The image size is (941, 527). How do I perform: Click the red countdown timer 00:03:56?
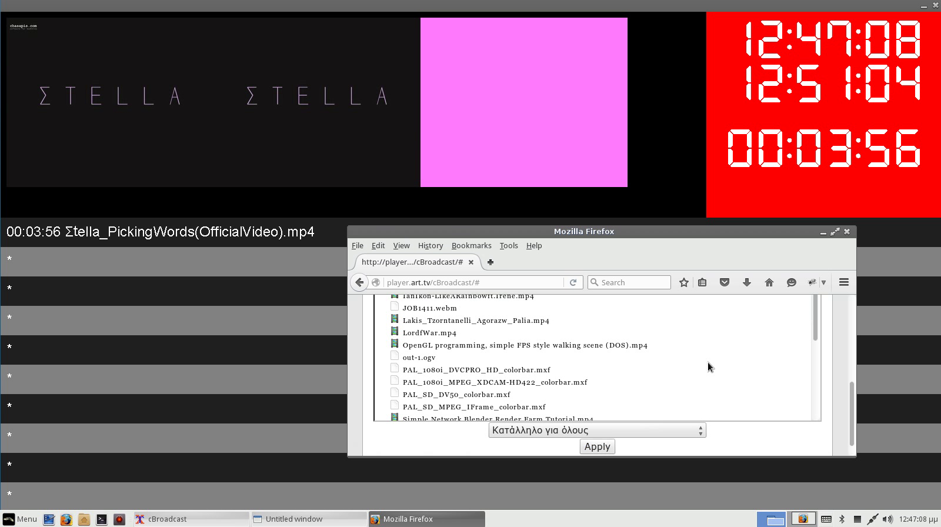pos(823,148)
